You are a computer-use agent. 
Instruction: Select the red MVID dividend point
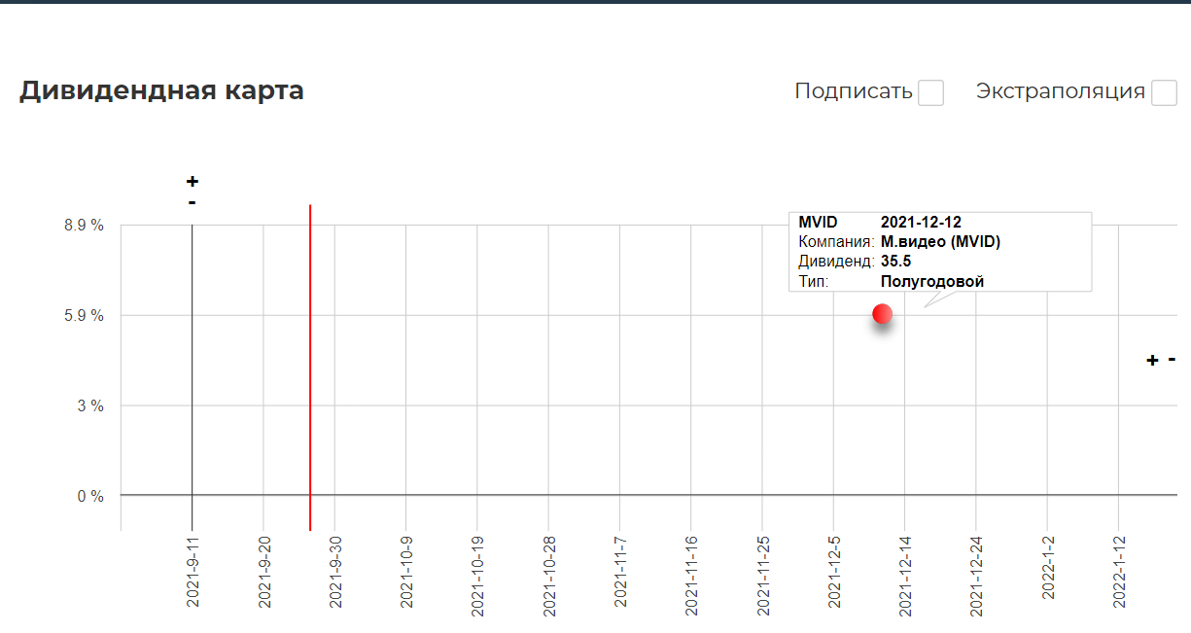click(x=883, y=314)
